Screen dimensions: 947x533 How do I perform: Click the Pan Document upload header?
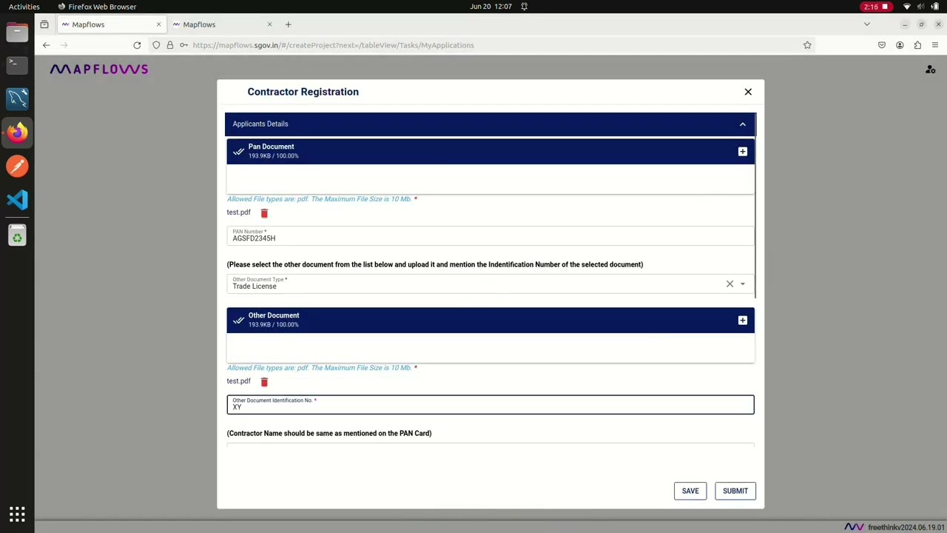tap(491, 152)
